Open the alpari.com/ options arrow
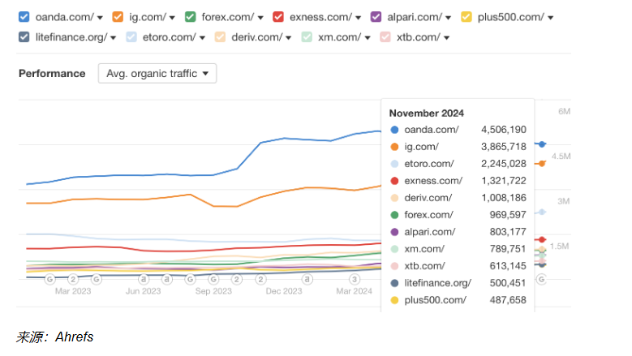The width and height of the screenshot is (632, 356). 449,17
